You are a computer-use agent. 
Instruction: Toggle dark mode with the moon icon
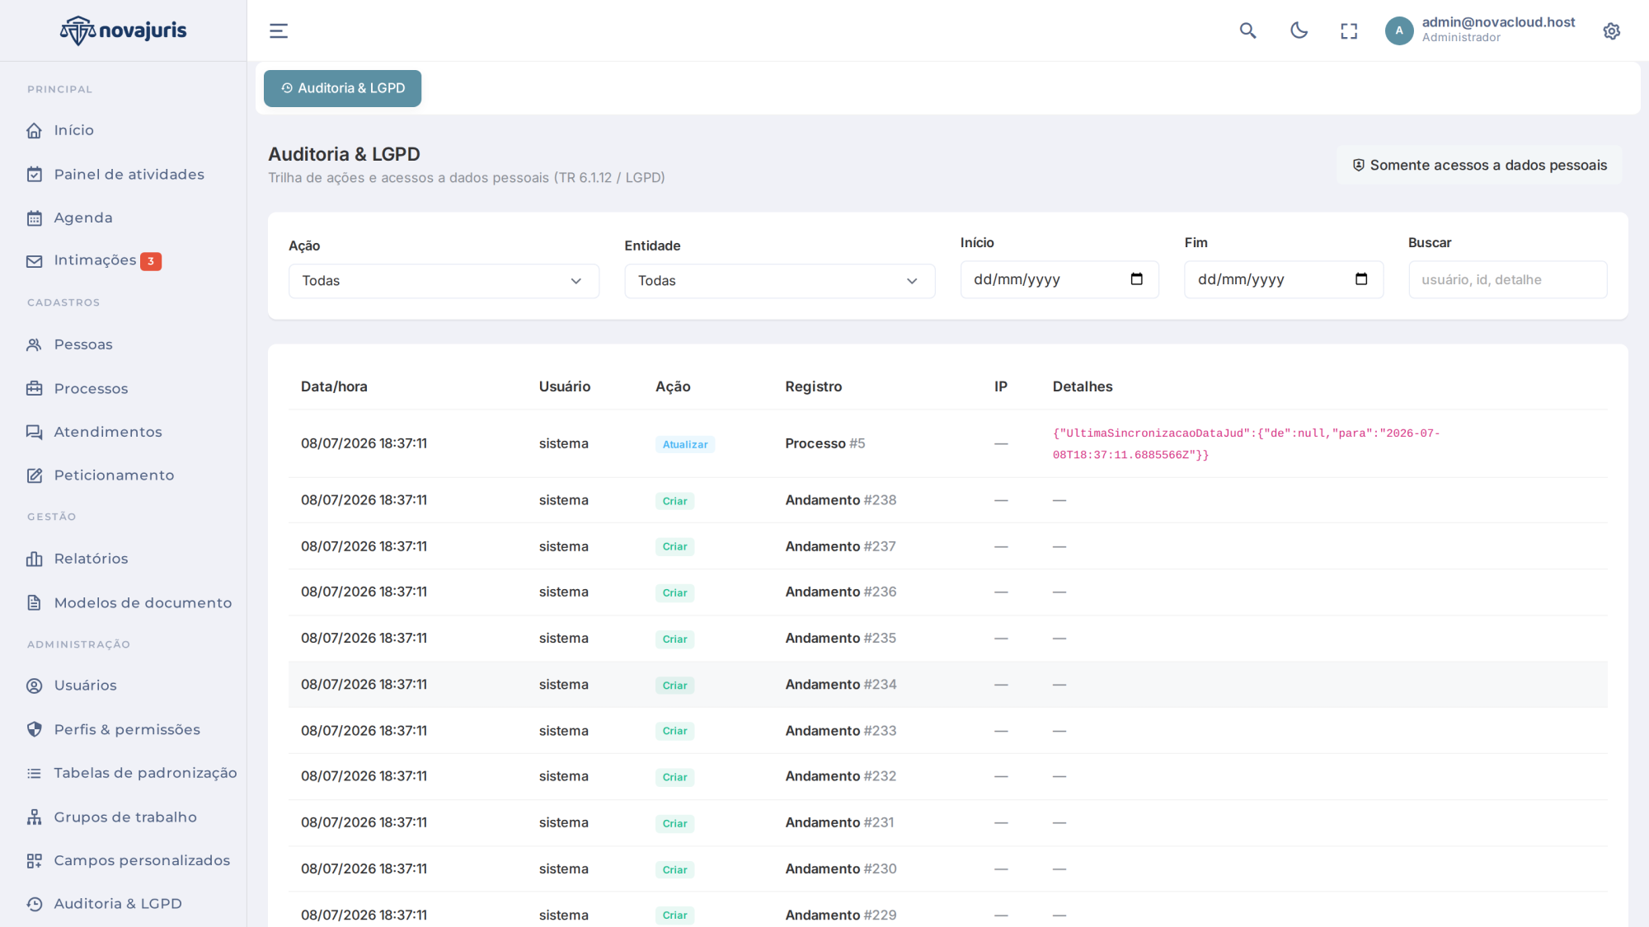click(x=1299, y=30)
